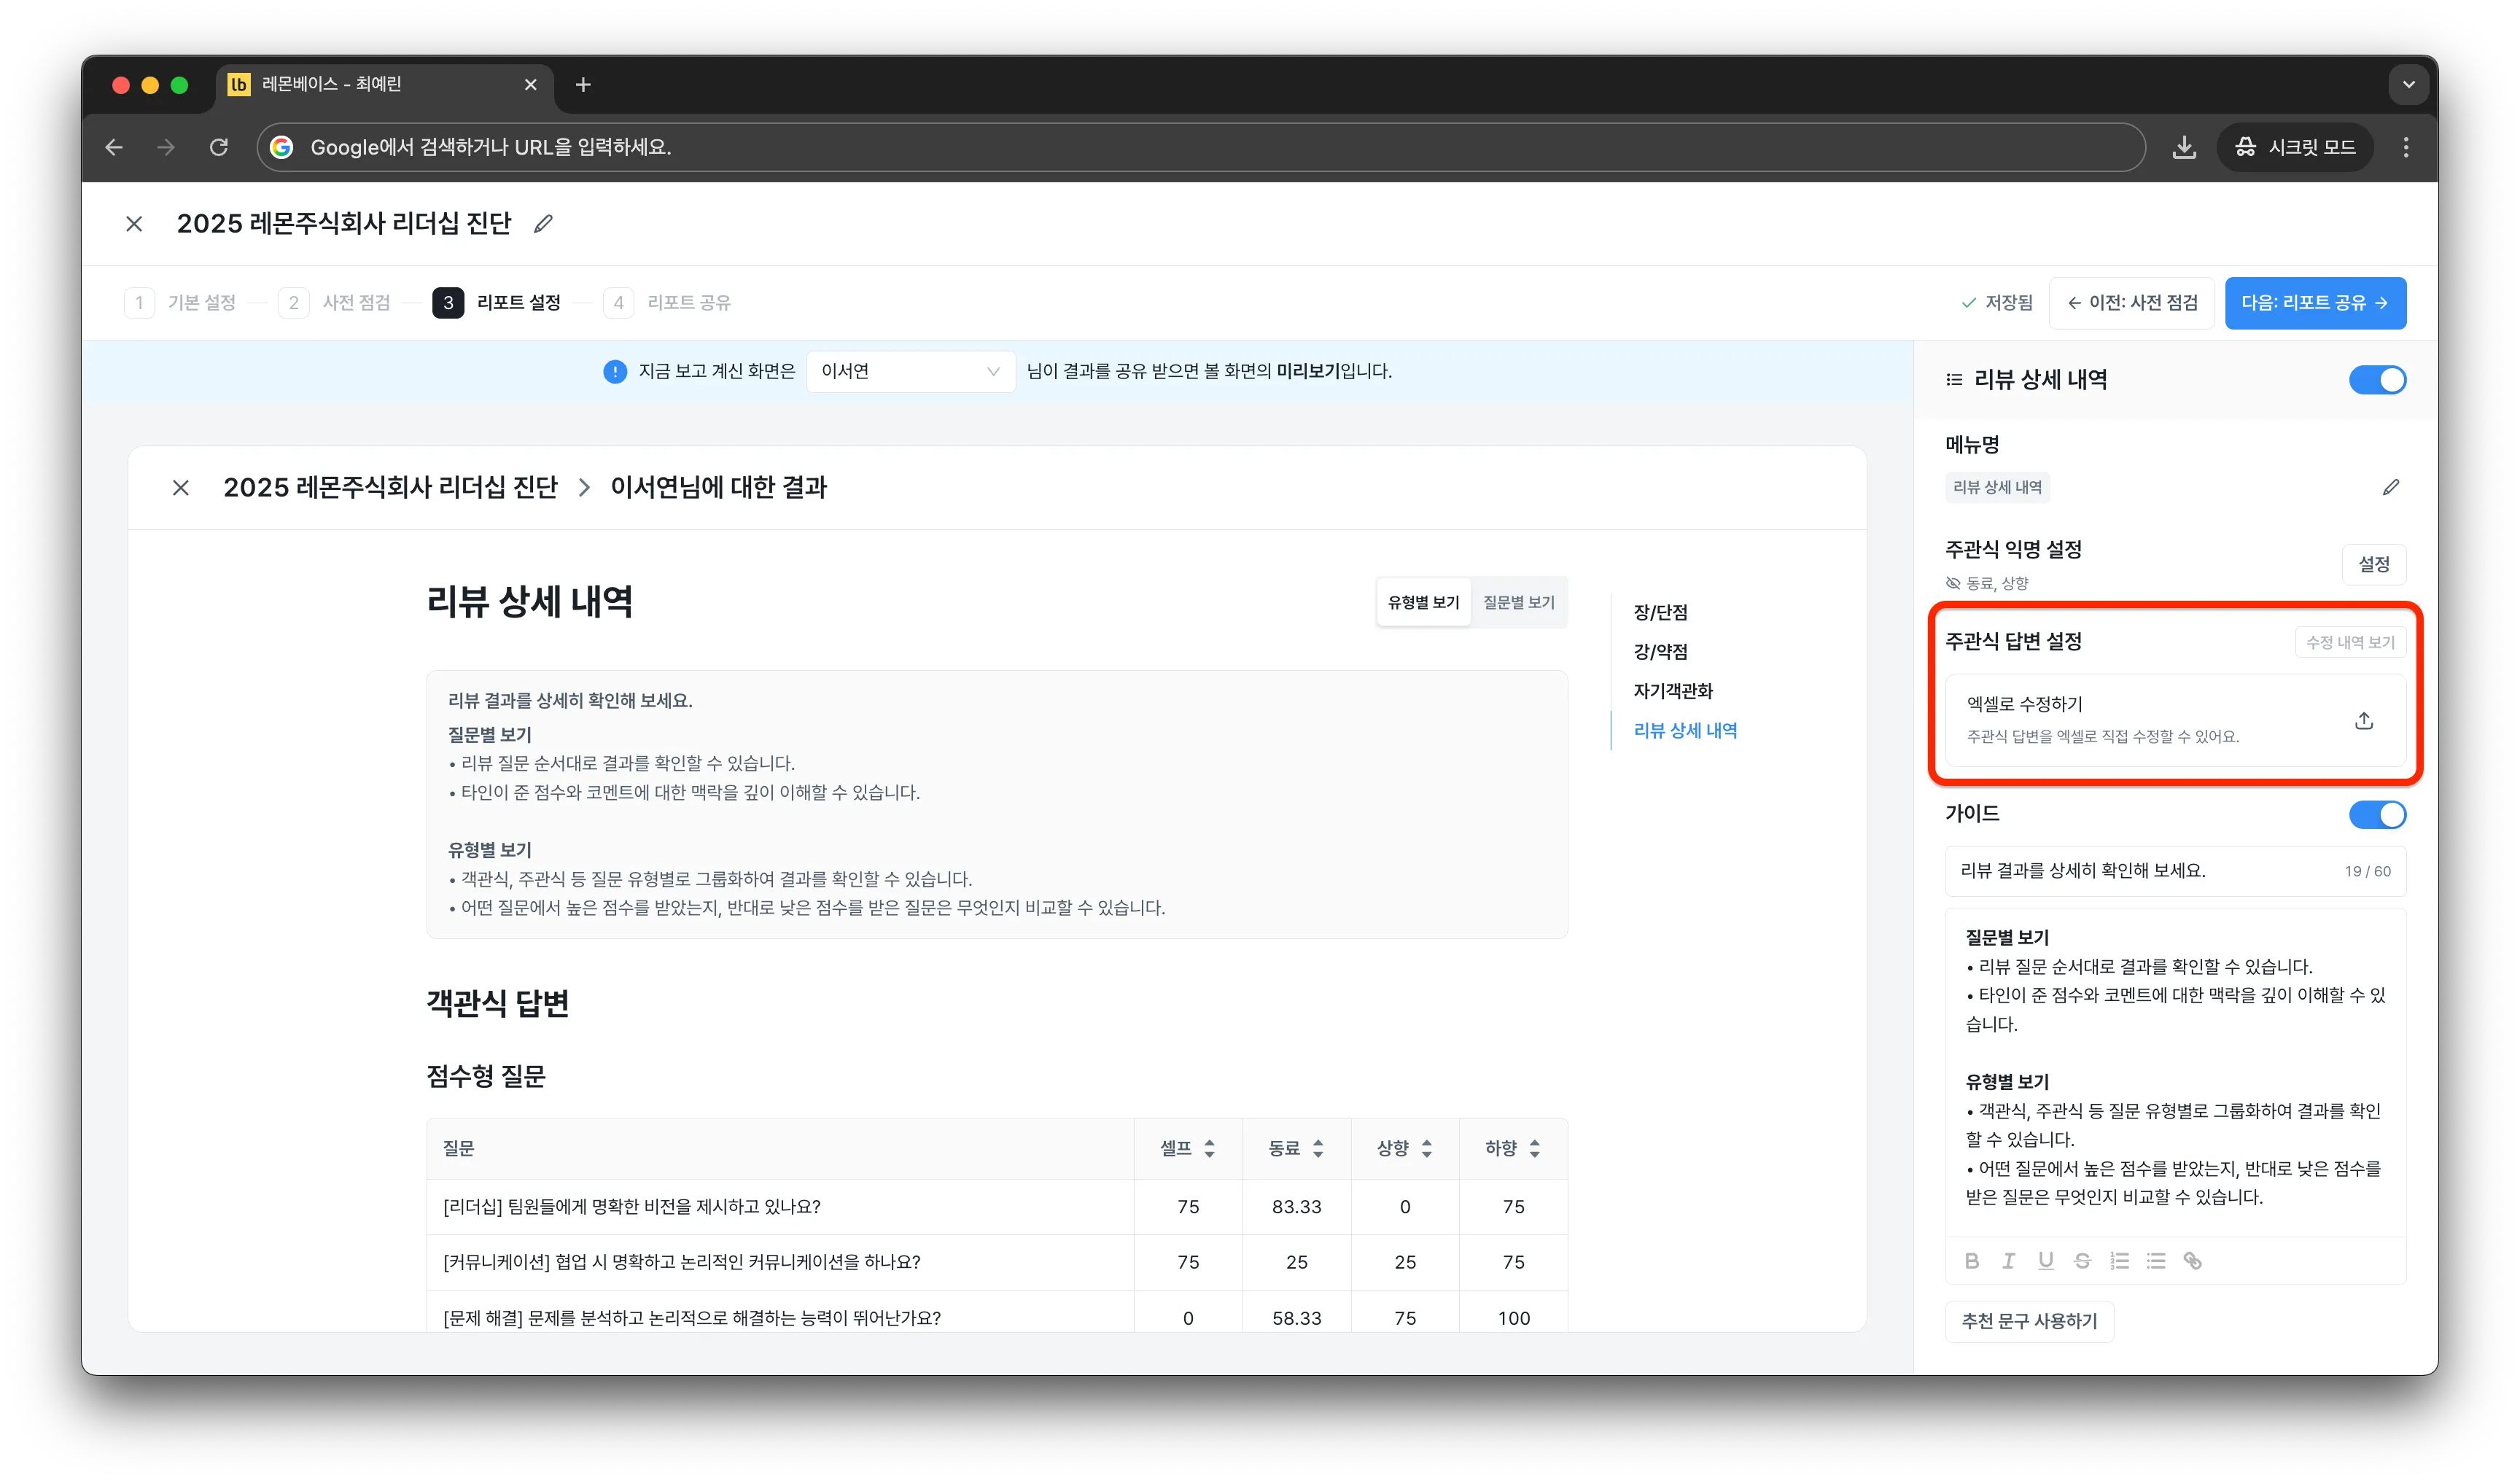The height and width of the screenshot is (1483, 2520).
Task: Close the preview card with its X
Action: coord(181,488)
